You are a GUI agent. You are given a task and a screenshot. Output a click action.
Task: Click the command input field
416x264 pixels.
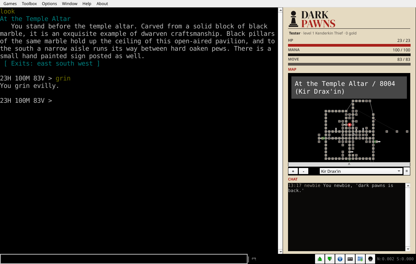(x=124, y=259)
